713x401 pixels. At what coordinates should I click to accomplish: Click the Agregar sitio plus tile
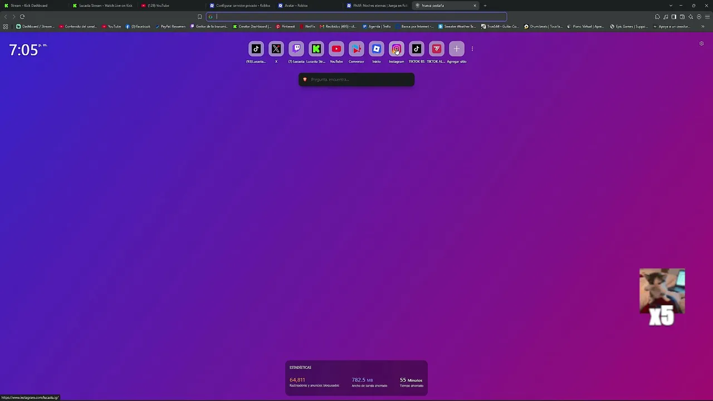[x=457, y=49]
